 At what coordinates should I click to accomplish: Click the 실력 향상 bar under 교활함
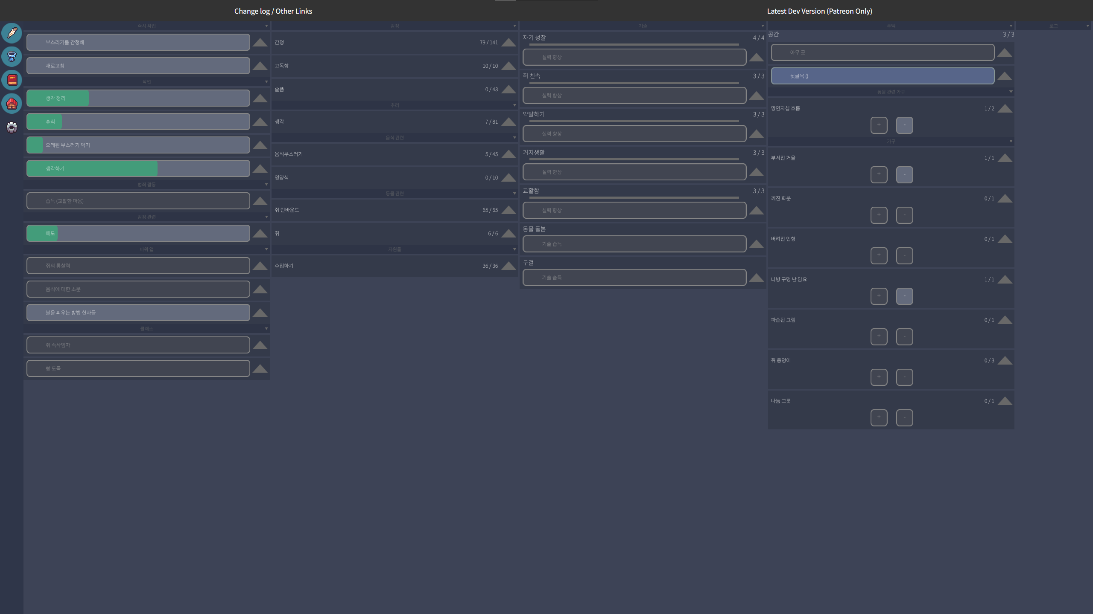[x=634, y=210]
